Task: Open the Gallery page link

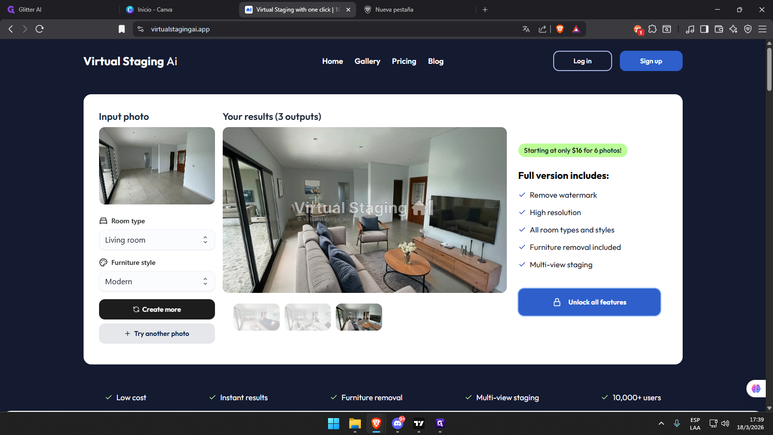Action: (367, 61)
